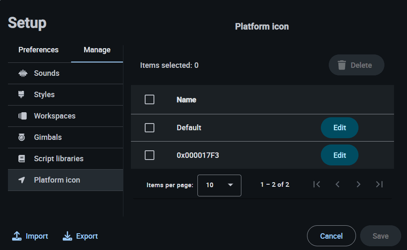Select the Manage tab
Viewport: 407px width, 250px height.
click(x=97, y=50)
